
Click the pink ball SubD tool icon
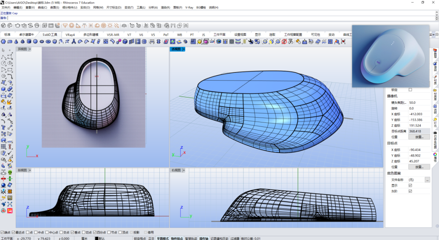[x=119, y=41]
